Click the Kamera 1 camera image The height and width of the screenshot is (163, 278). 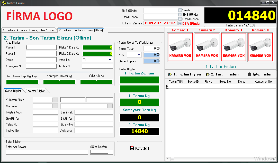pyautogui.click(x=180, y=47)
